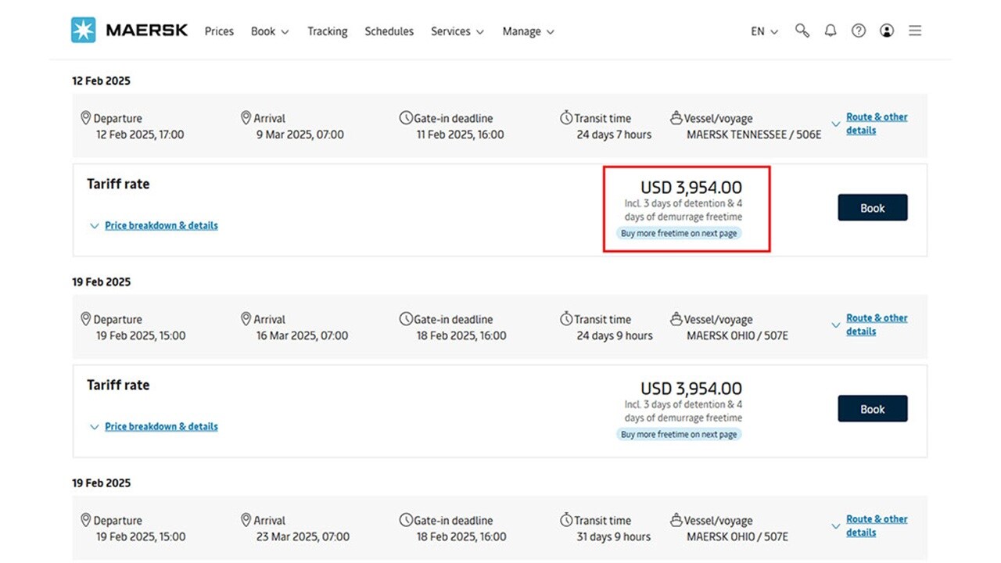Screen dimensions: 1001x563
Task: Click the help question mark icon
Action: point(859,30)
